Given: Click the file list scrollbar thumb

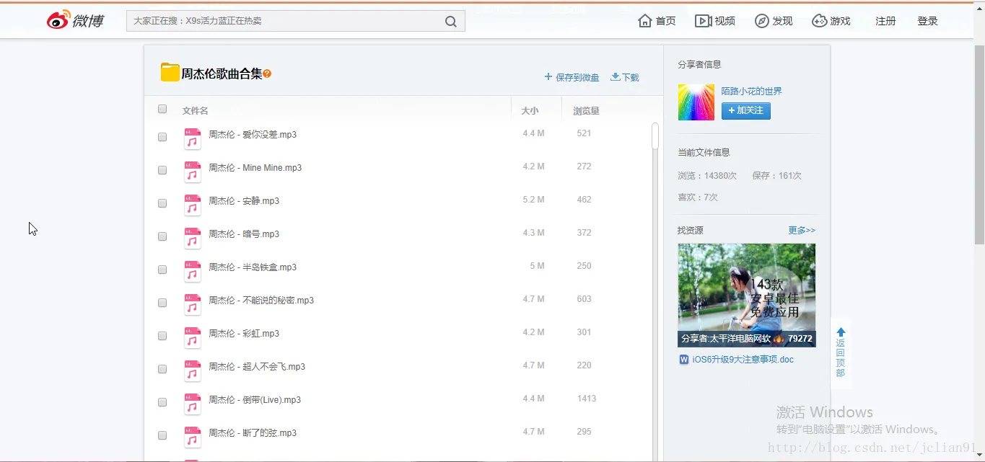Looking at the screenshot, I should point(655,136).
